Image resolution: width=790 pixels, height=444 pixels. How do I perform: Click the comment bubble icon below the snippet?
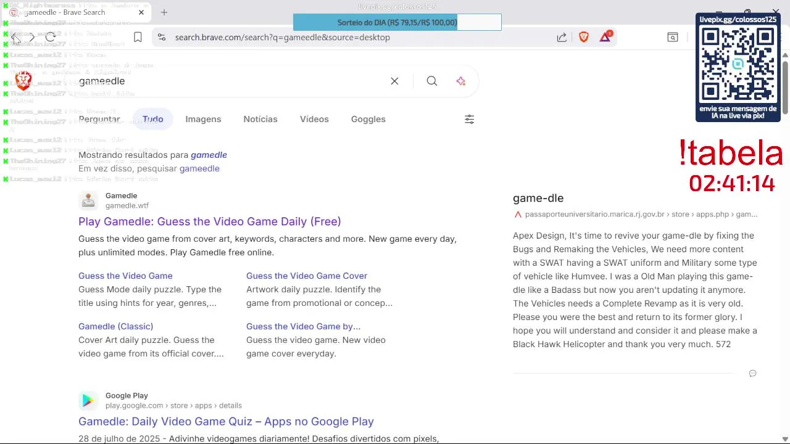point(752,373)
